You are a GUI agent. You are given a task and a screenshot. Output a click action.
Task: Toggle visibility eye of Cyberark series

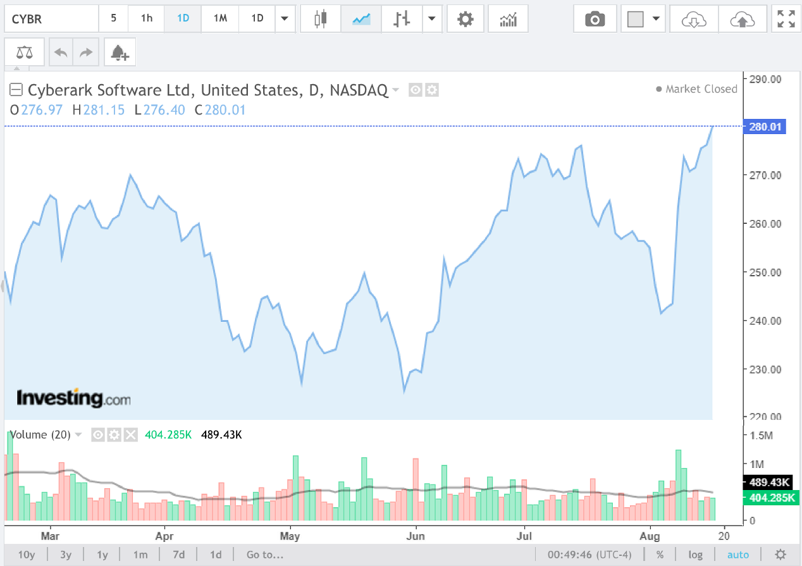[415, 90]
